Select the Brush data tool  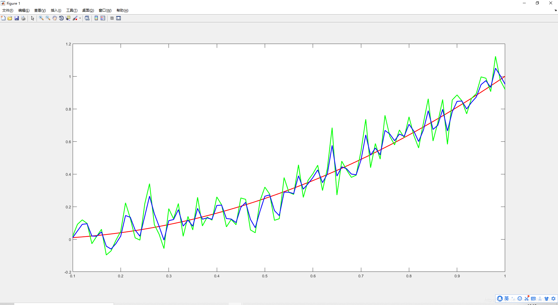pyautogui.click(x=75, y=18)
